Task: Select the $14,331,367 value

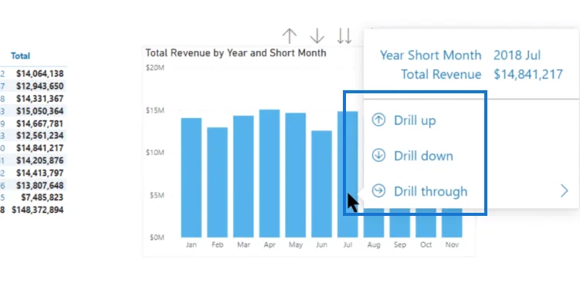Action: (40, 99)
